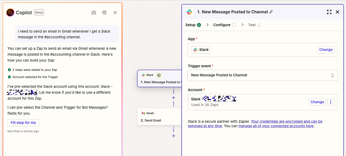Select the Gmail Send Email step card
The width and height of the screenshot is (346, 156).
click(159, 117)
